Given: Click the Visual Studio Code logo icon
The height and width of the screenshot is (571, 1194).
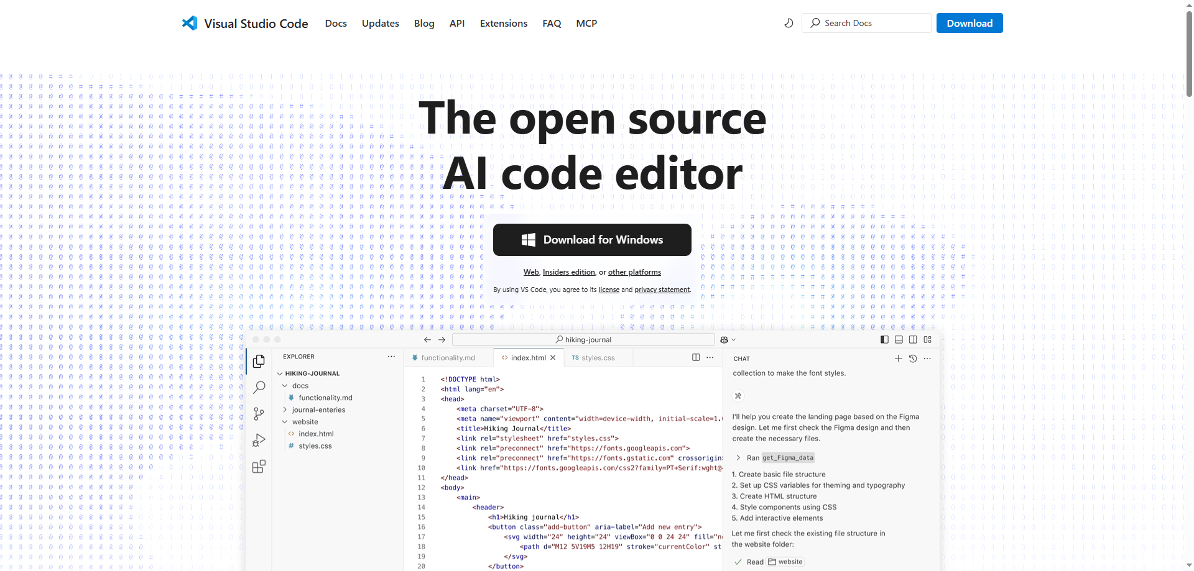Looking at the screenshot, I should pyautogui.click(x=190, y=23).
